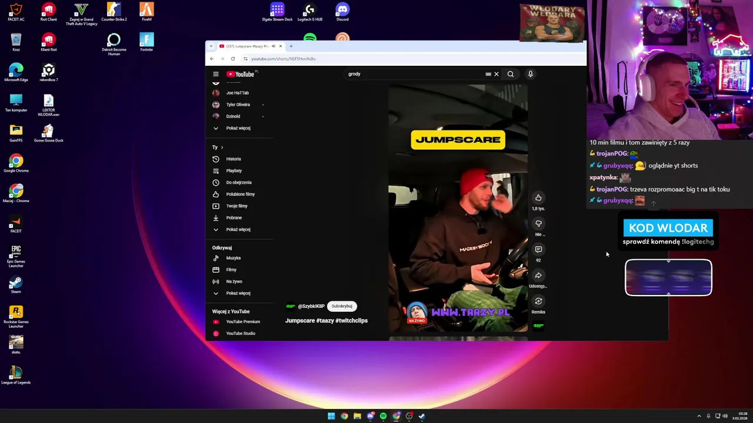Open the comments on the Short
Image resolution: width=753 pixels, height=423 pixels.
[x=538, y=250]
